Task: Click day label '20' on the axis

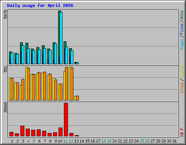Action: [114, 141]
